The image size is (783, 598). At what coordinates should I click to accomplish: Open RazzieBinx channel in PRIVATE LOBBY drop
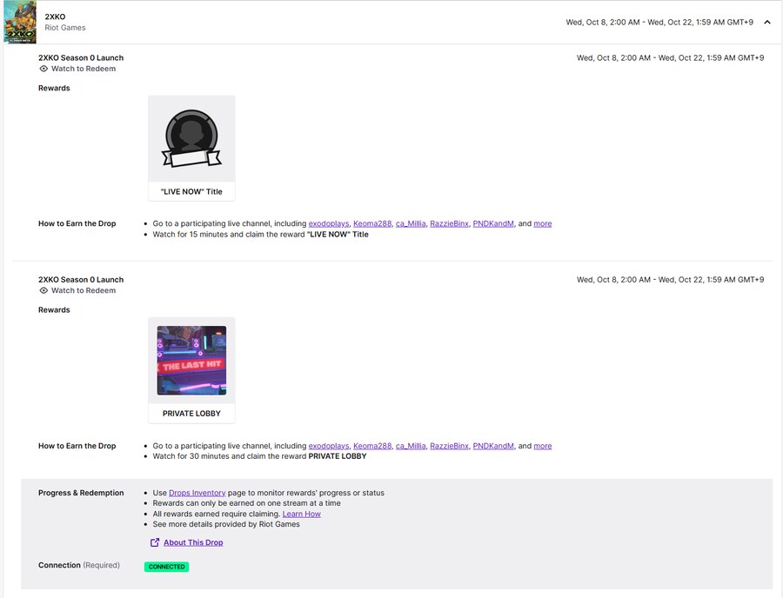click(x=449, y=446)
